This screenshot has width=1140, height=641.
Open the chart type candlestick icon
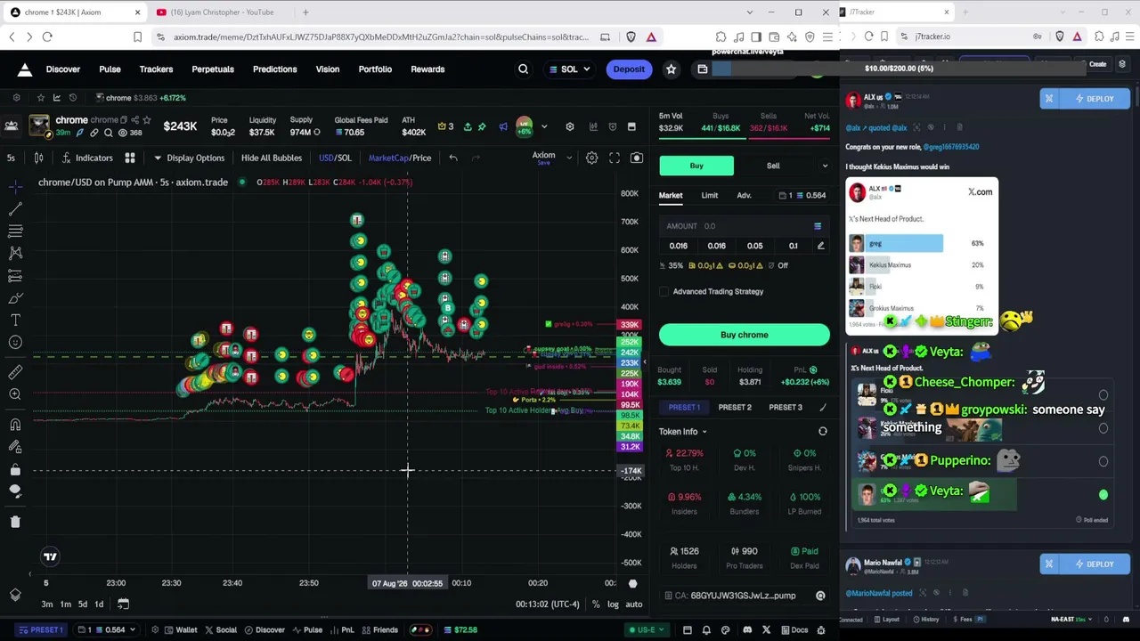coord(38,158)
